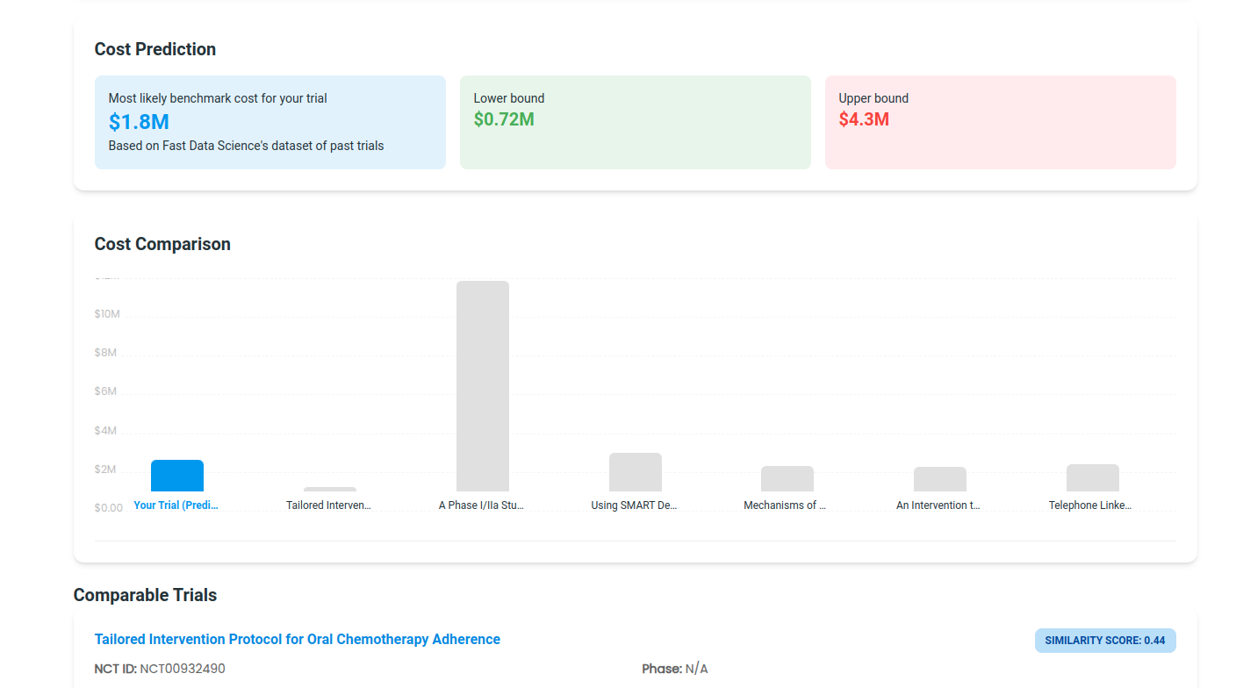Click the Tailored Intervention bar in the chart
Screen dimensions: 1236x688
(x=330, y=489)
